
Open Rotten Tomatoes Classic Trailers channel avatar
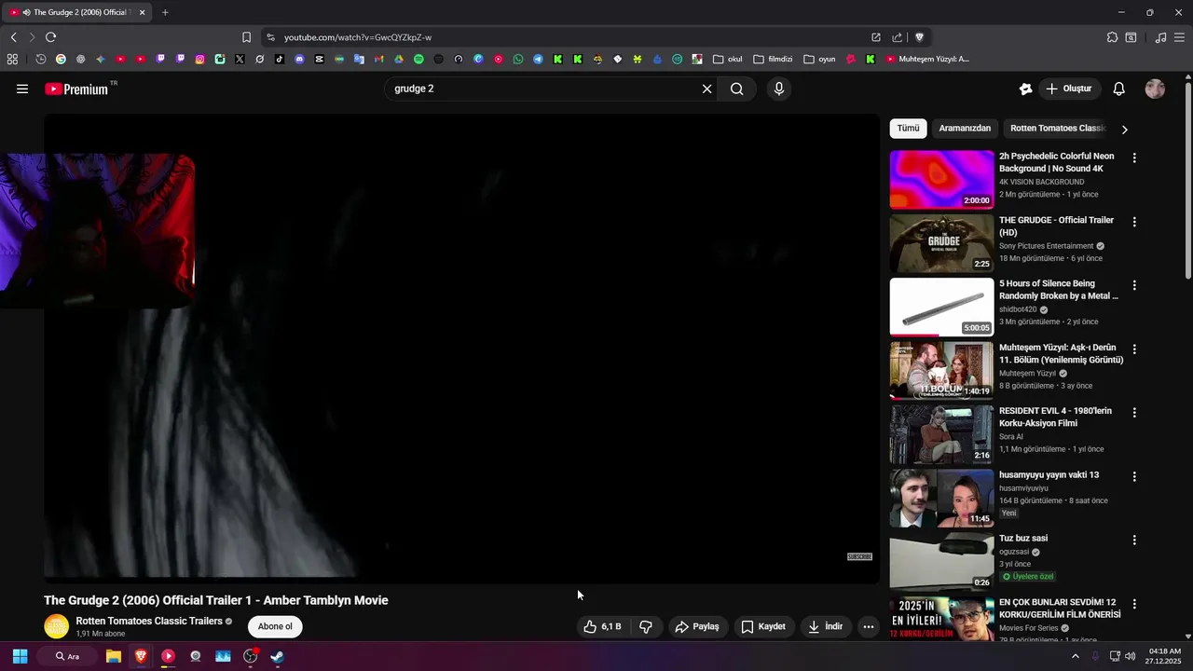point(57,626)
